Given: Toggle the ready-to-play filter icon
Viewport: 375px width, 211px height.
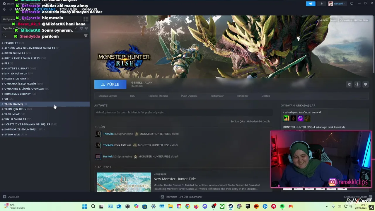Looking at the screenshot, I should (x=86, y=28).
